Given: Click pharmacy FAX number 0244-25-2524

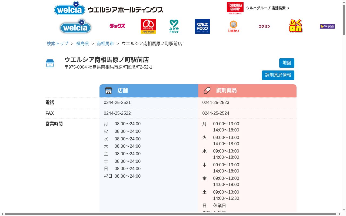Looking at the screenshot, I should pos(216,113).
